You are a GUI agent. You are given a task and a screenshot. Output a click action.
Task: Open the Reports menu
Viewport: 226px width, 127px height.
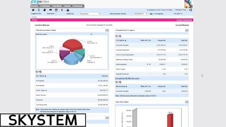tap(68, 6)
